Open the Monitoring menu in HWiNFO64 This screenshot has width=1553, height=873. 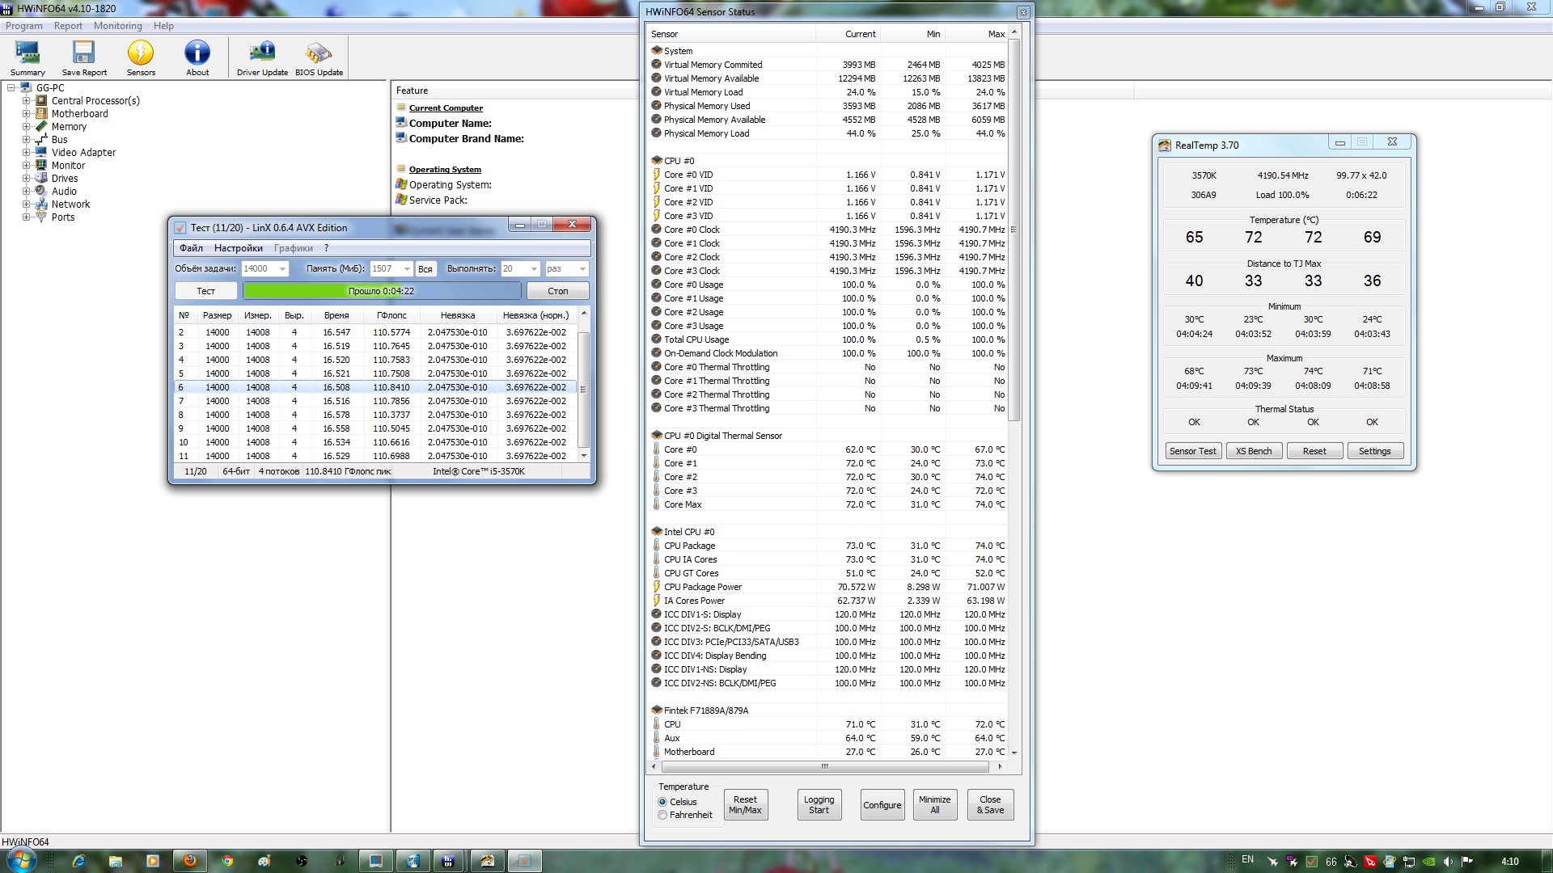[117, 26]
